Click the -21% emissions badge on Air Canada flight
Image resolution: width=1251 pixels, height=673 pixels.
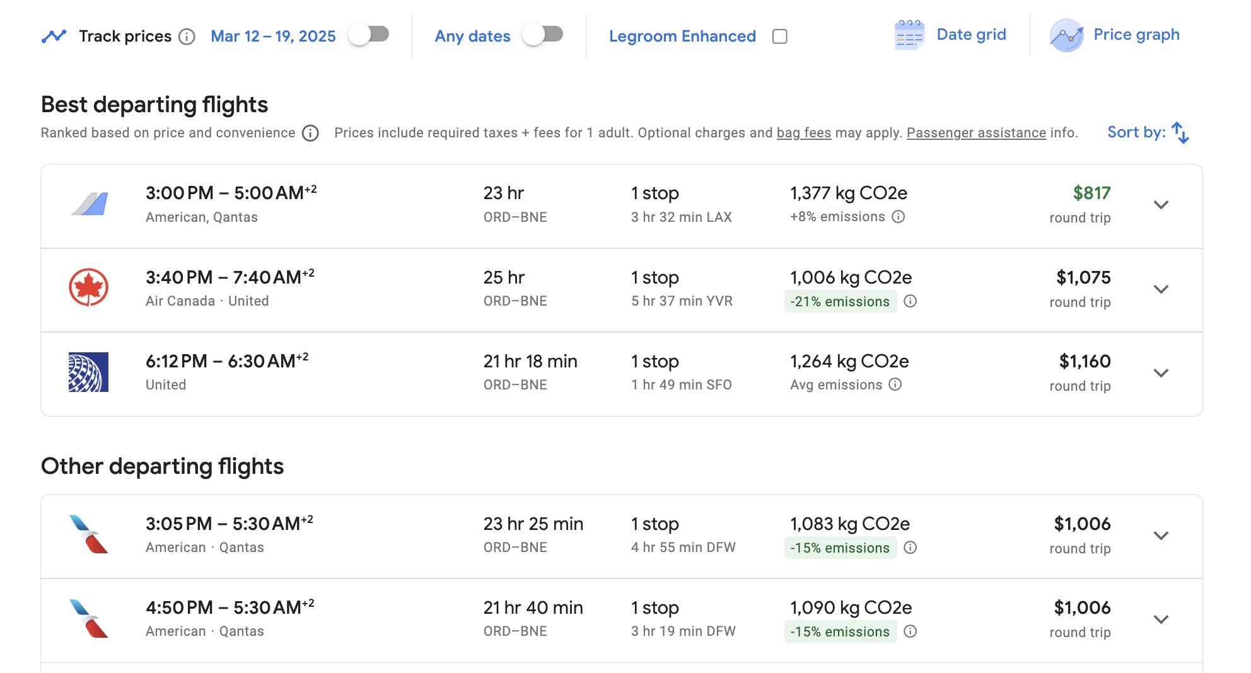840,301
